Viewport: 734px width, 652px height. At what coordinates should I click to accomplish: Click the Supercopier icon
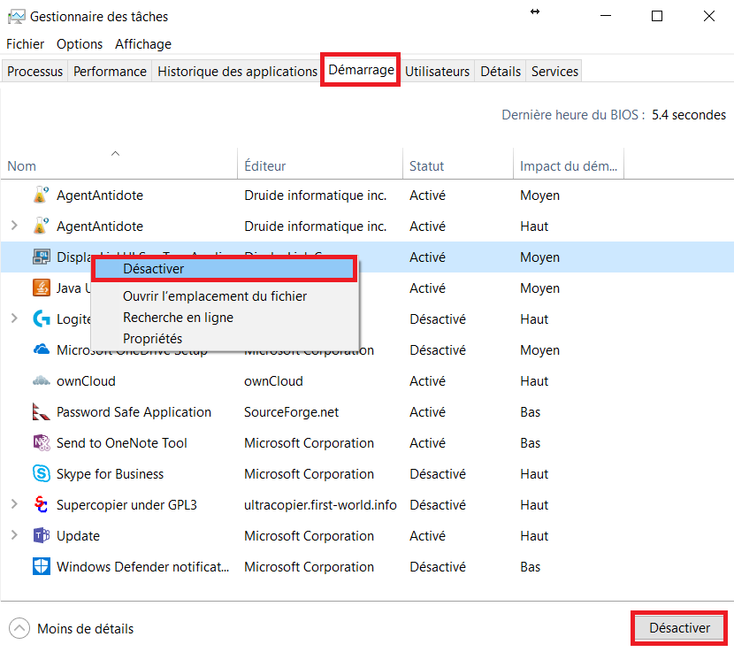point(42,504)
